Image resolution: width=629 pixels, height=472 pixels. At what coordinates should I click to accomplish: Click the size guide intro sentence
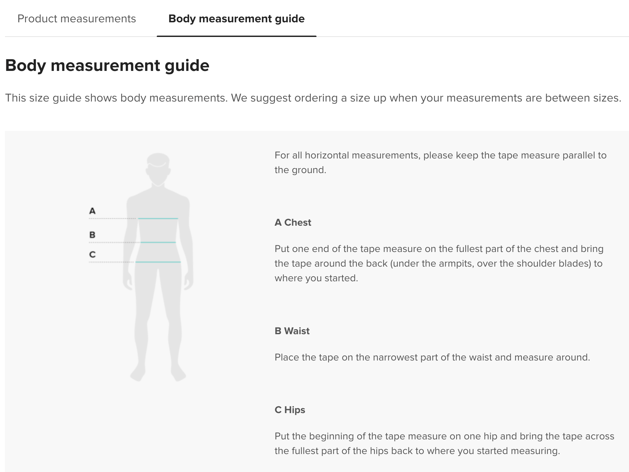tap(313, 98)
